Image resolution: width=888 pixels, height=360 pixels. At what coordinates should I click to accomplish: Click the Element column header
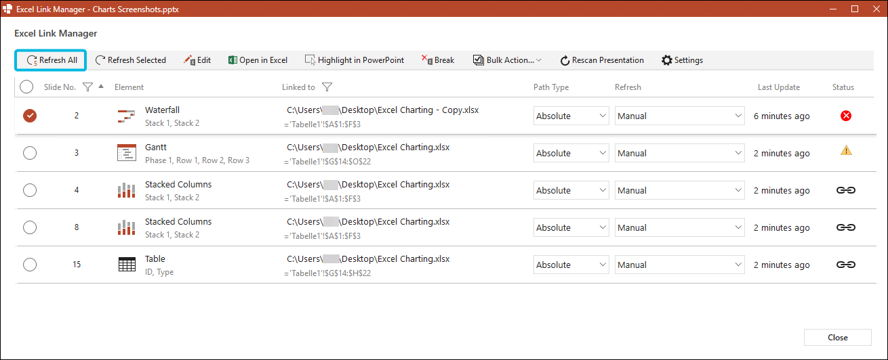click(x=129, y=87)
